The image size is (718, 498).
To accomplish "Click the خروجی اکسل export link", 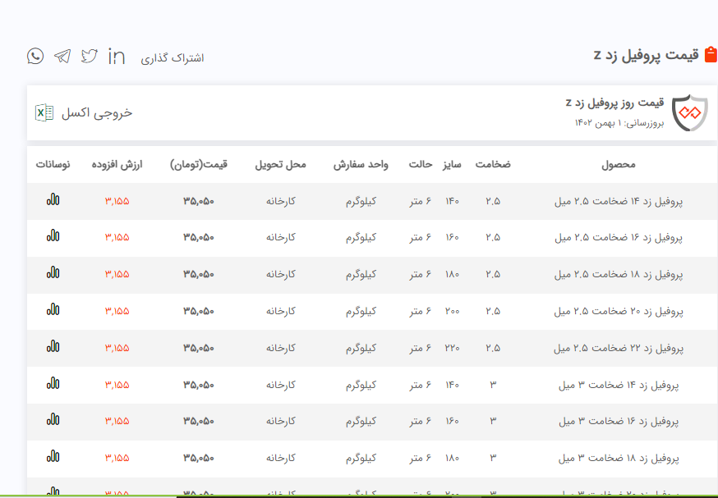I will pyautogui.click(x=96, y=112).
